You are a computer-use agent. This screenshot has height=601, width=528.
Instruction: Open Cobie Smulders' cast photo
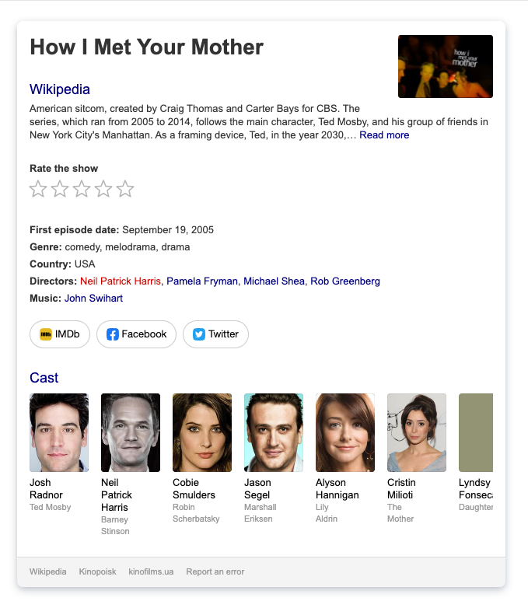(202, 432)
